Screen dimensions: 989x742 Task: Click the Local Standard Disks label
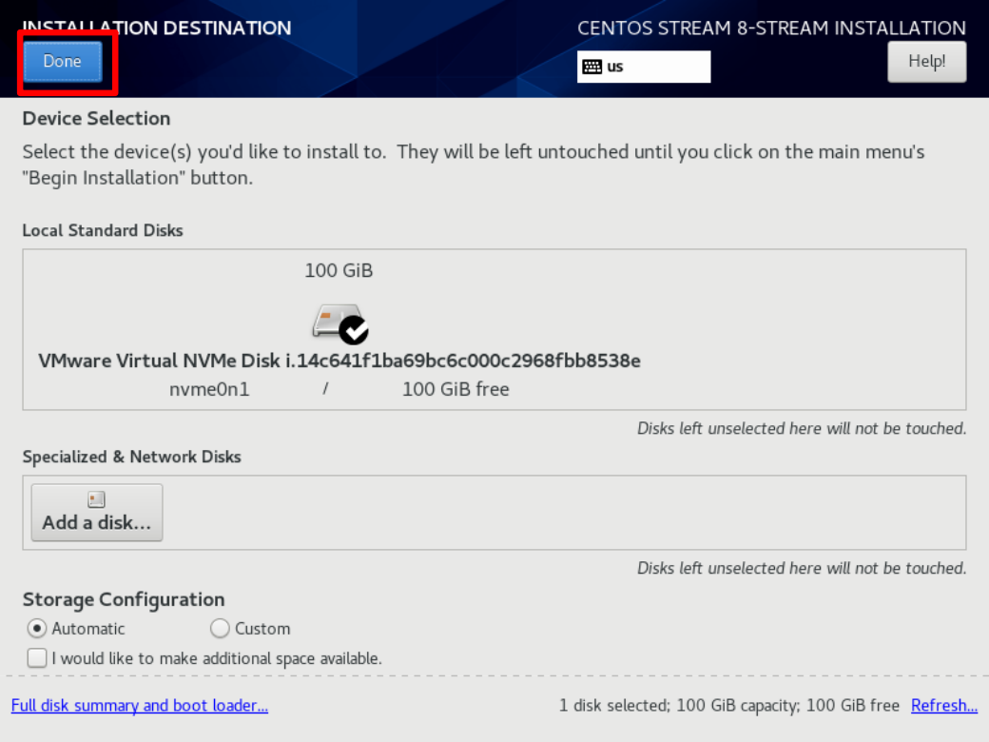tap(103, 230)
